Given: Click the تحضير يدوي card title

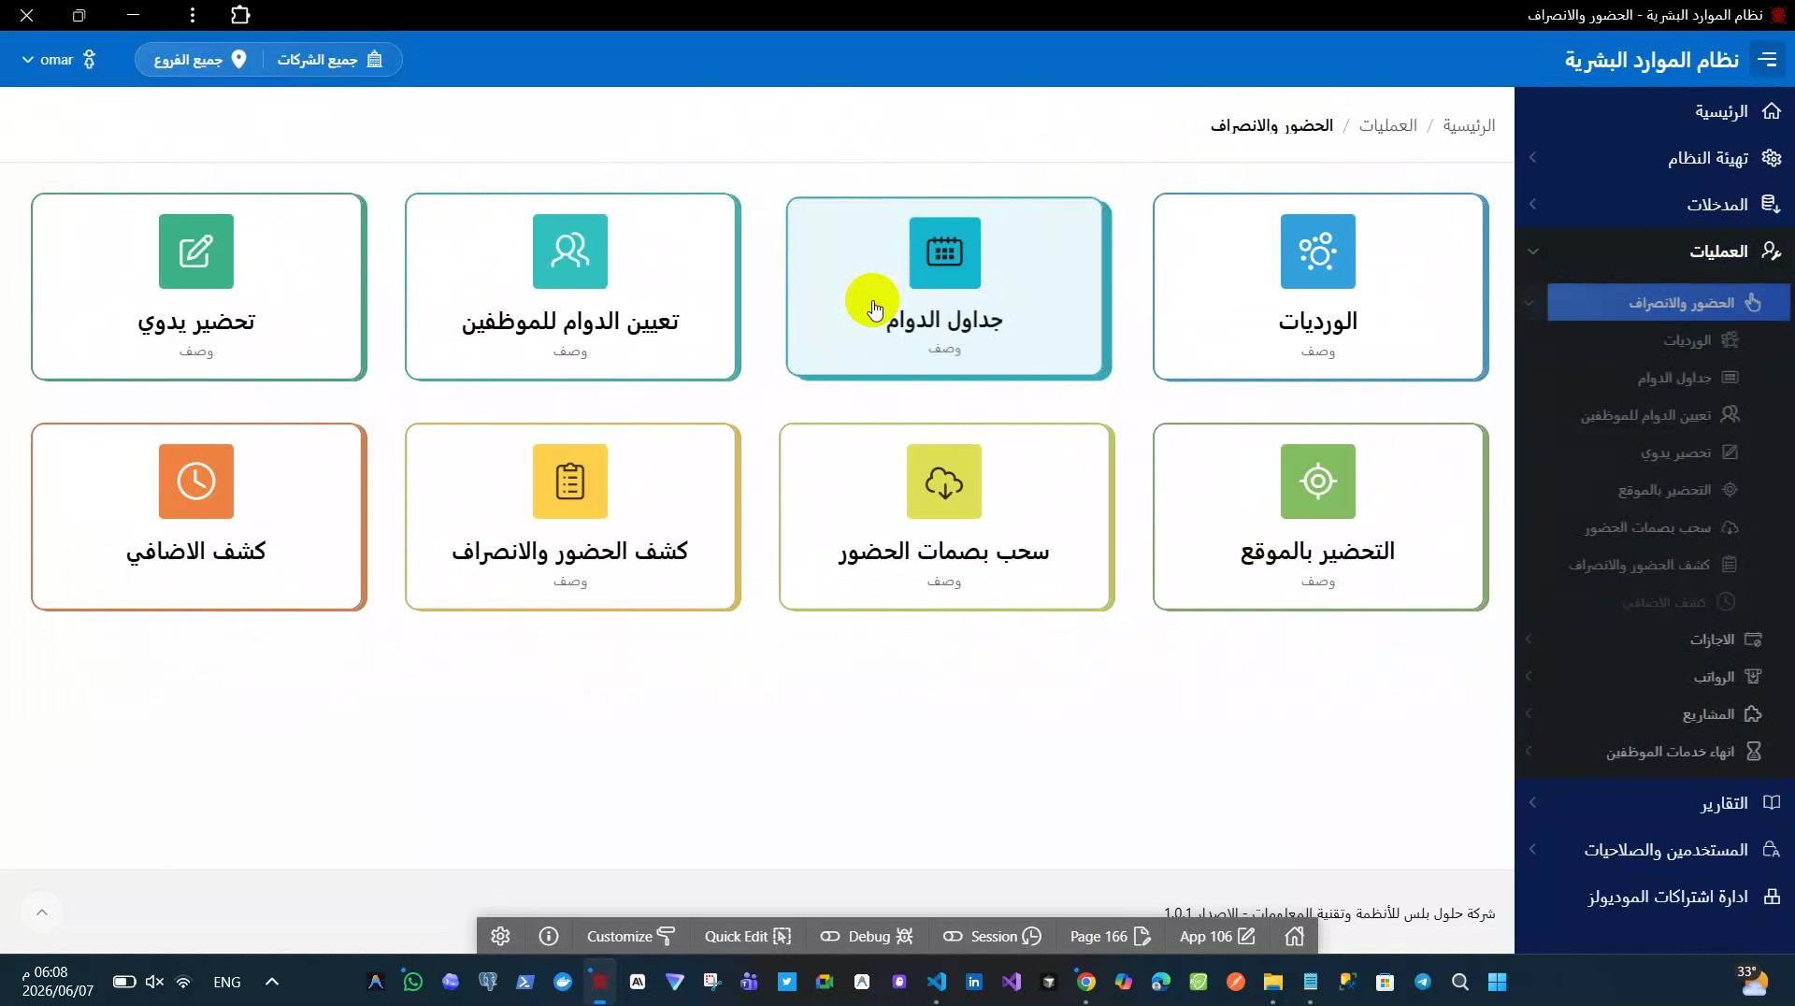Looking at the screenshot, I should click(x=196, y=322).
